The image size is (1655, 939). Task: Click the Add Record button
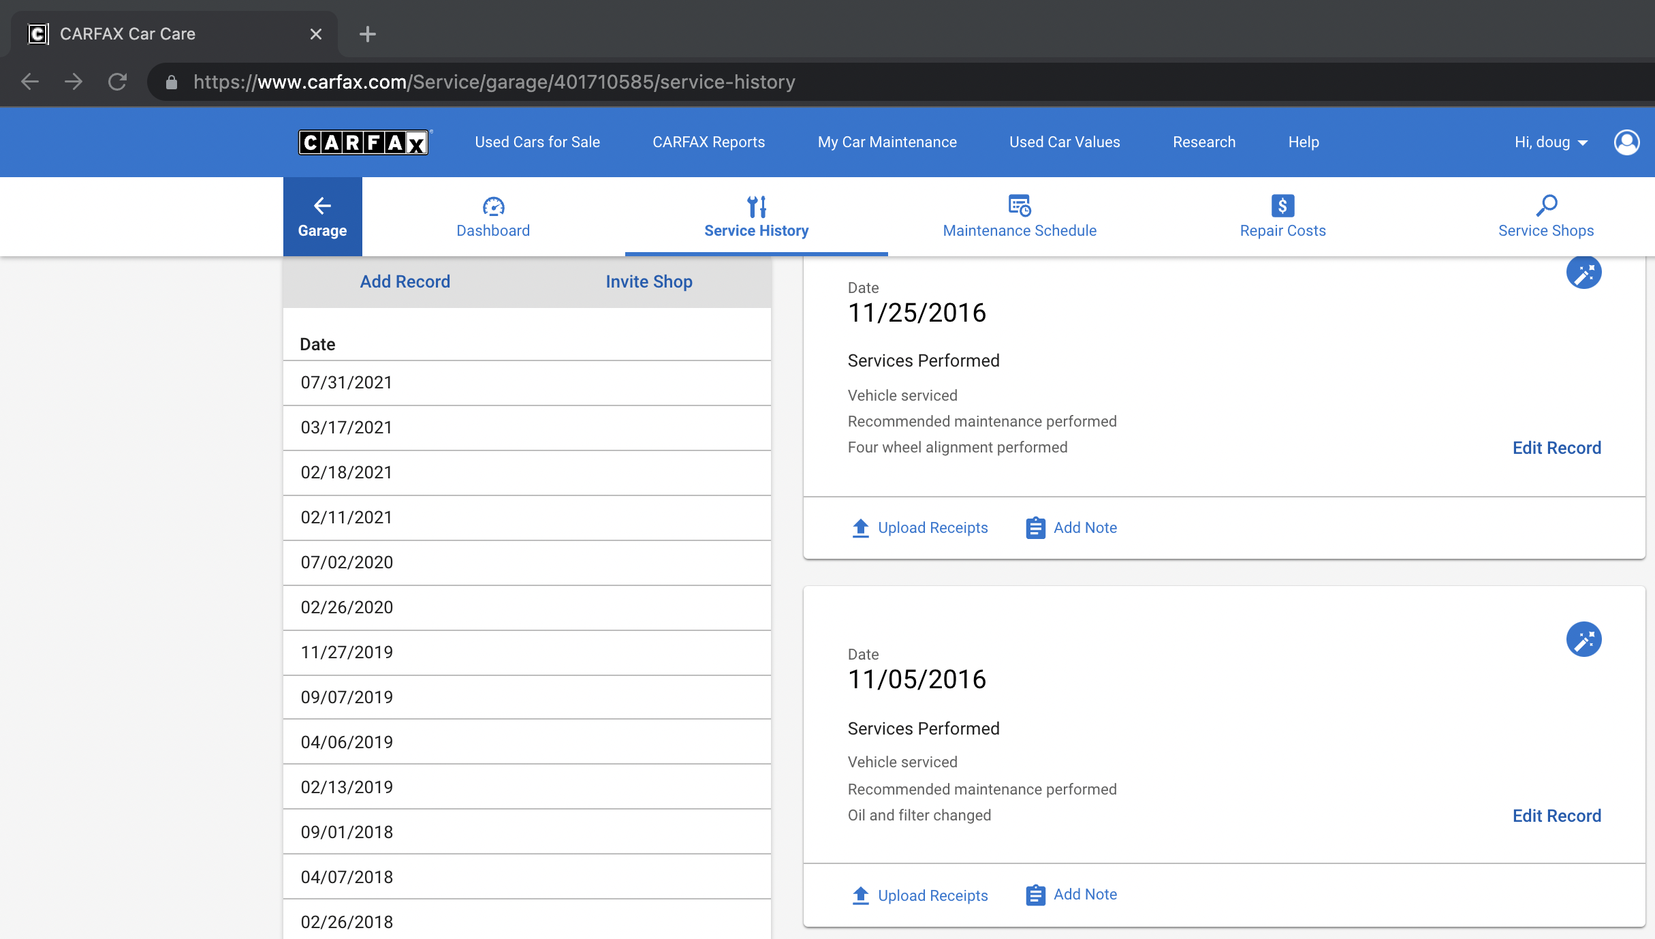click(405, 282)
